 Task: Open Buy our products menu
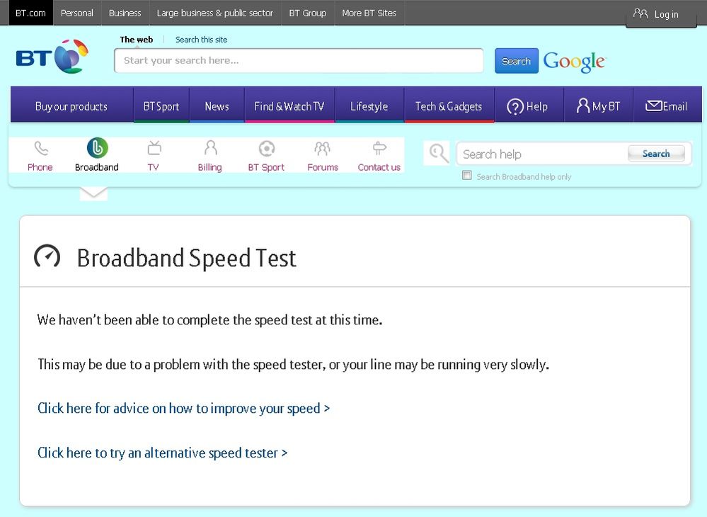tap(71, 106)
